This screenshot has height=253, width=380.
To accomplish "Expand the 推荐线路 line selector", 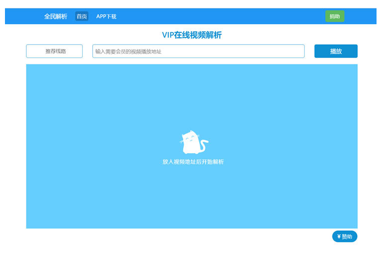I will (54, 51).
